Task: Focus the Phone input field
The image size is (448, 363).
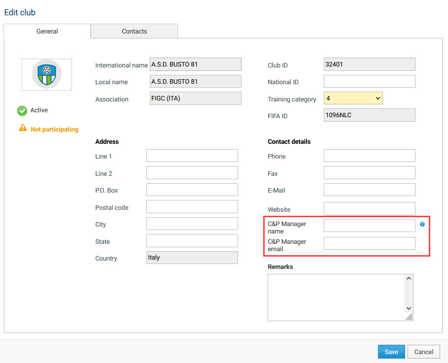Action: click(x=370, y=156)
